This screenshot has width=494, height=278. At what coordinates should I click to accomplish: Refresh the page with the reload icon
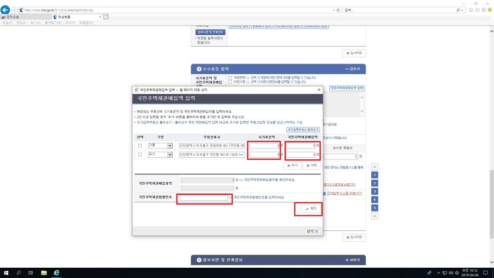click(338, 10)
